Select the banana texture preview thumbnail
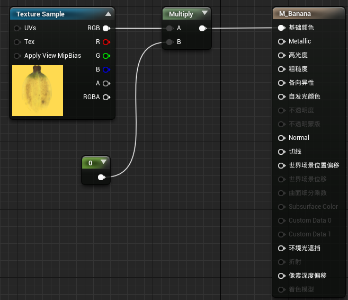The height and width of the screenshot is (300, 348). click(x=38, y=91)
